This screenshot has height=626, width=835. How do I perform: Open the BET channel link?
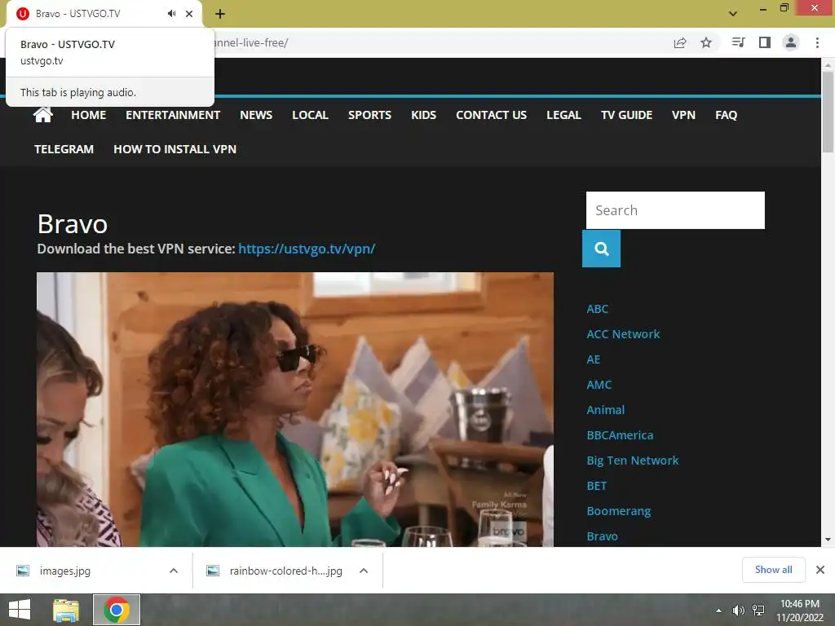point(596,486)
